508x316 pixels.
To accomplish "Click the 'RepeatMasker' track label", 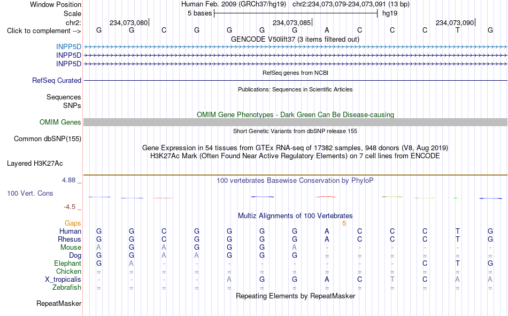I will pyautogui.click(x=59, y=303).
